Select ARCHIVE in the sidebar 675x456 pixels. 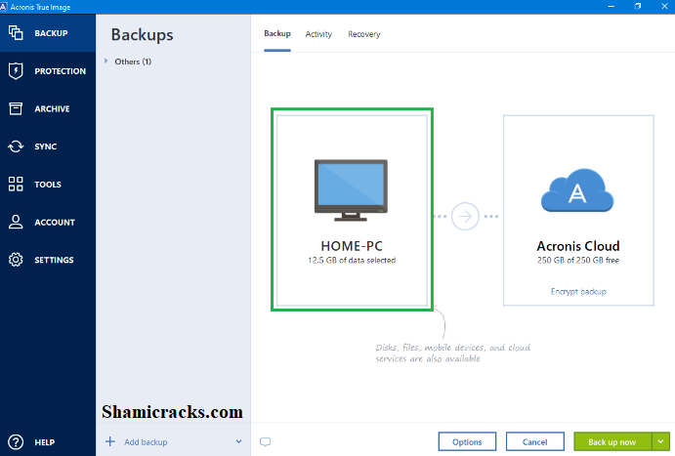point(52,109)
